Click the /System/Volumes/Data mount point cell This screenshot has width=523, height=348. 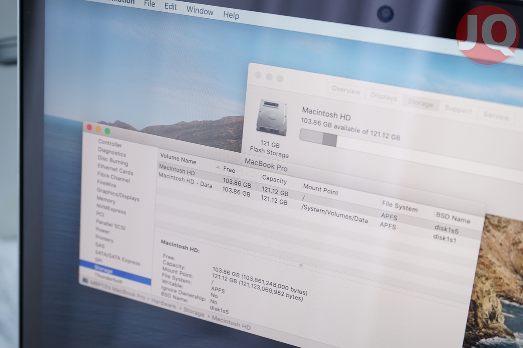coord(335,214)
